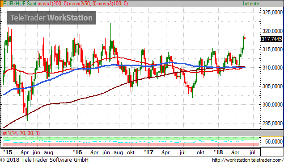Click the '18 year marker on time axis
The height and width of the screenshot is (164, 284).
pos(218,152)
